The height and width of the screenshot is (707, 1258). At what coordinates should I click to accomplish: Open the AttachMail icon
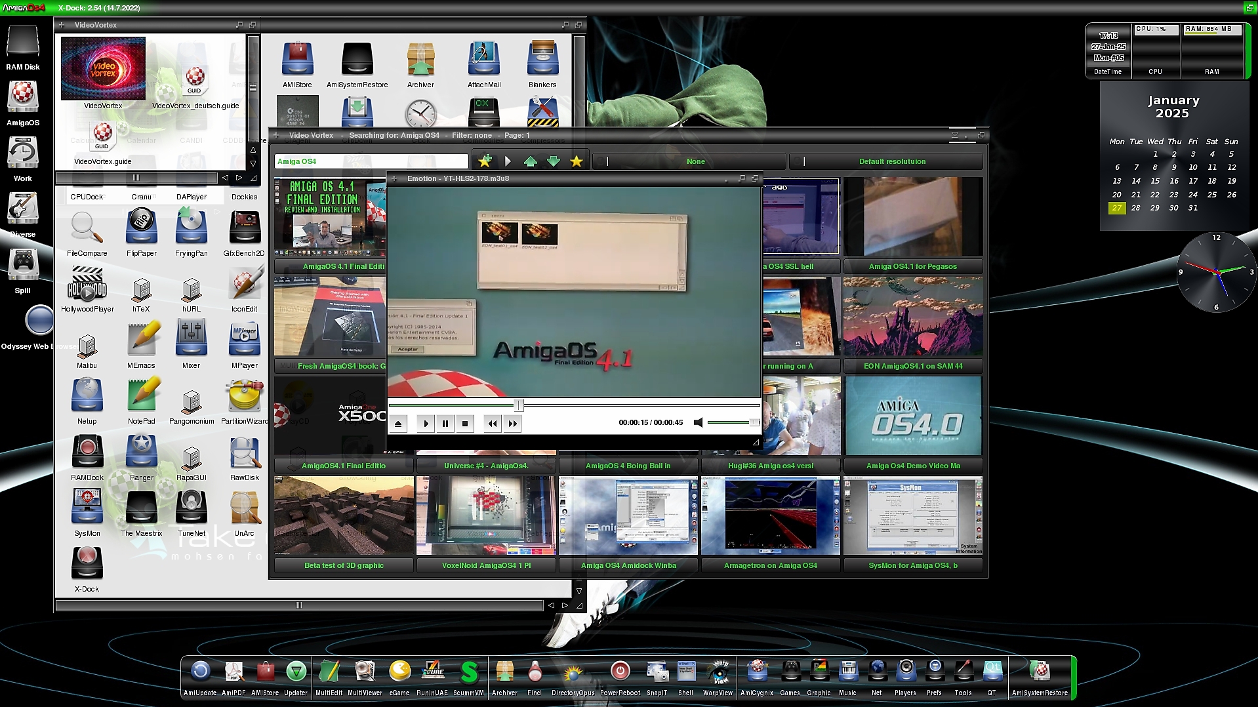484,59
